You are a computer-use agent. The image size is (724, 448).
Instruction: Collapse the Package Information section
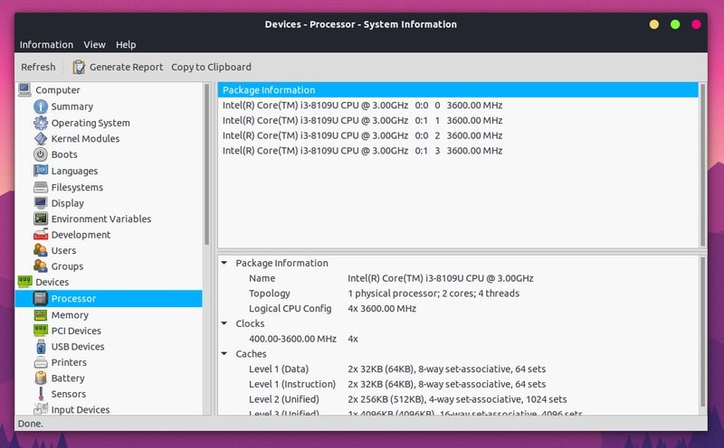click(224, 263)
